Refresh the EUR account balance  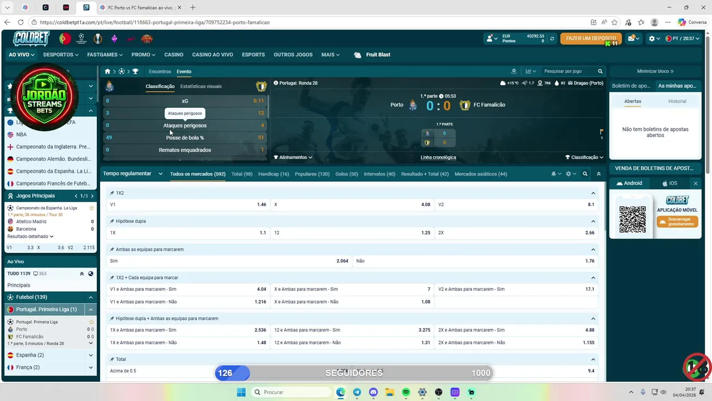click(x=552, y=38)
